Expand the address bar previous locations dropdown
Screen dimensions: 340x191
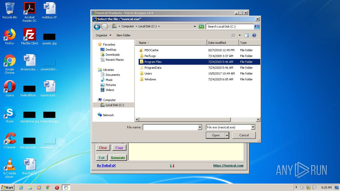(195, 27)
